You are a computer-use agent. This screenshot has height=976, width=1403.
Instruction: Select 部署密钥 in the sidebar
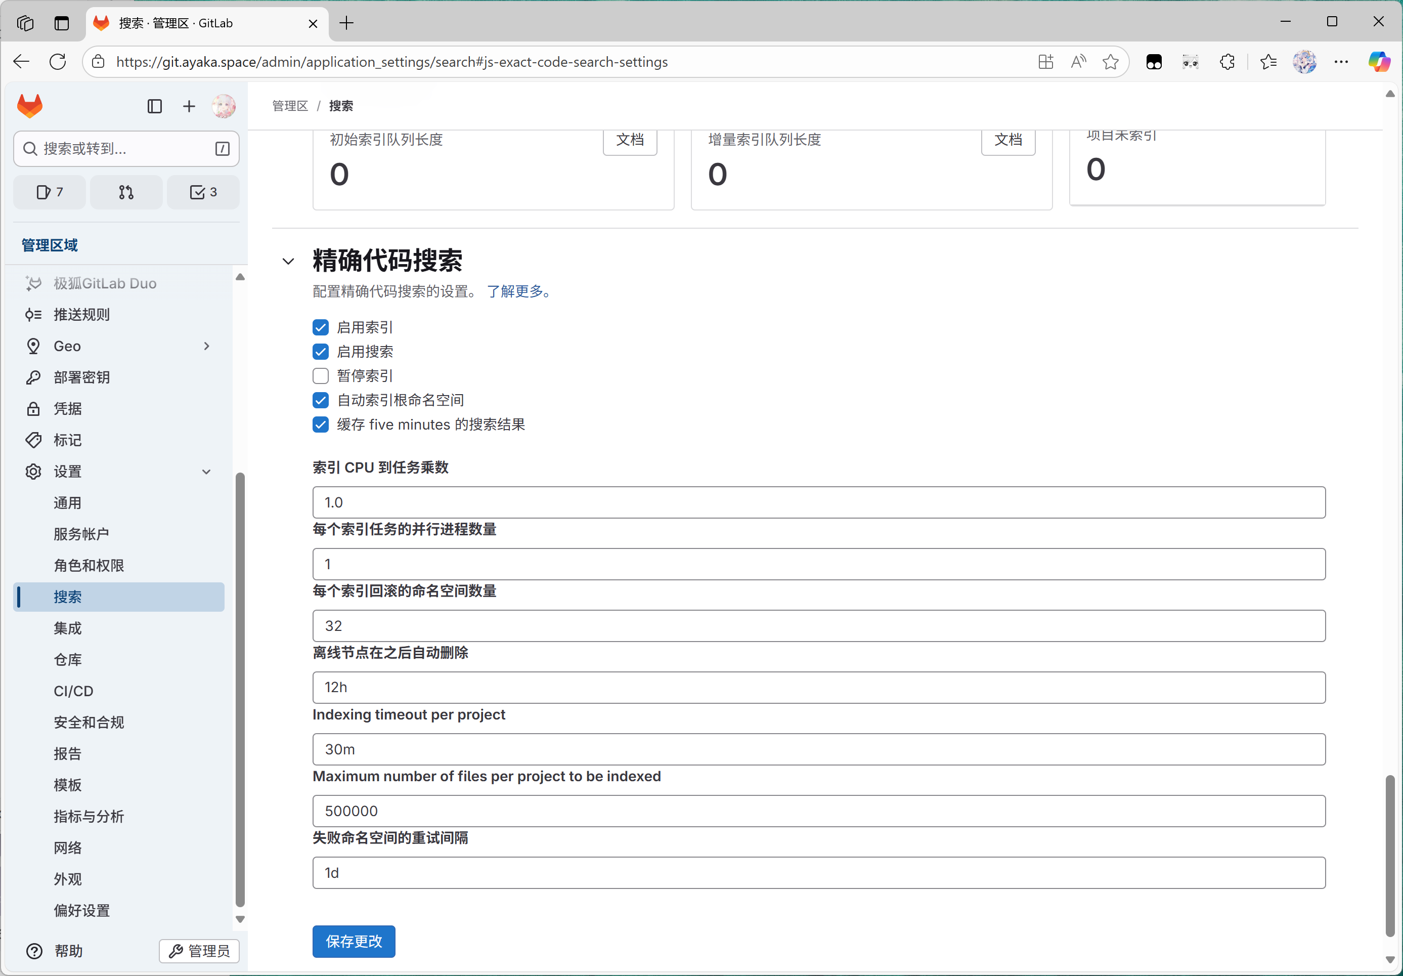pyautogui.click(x=82, y=377)
